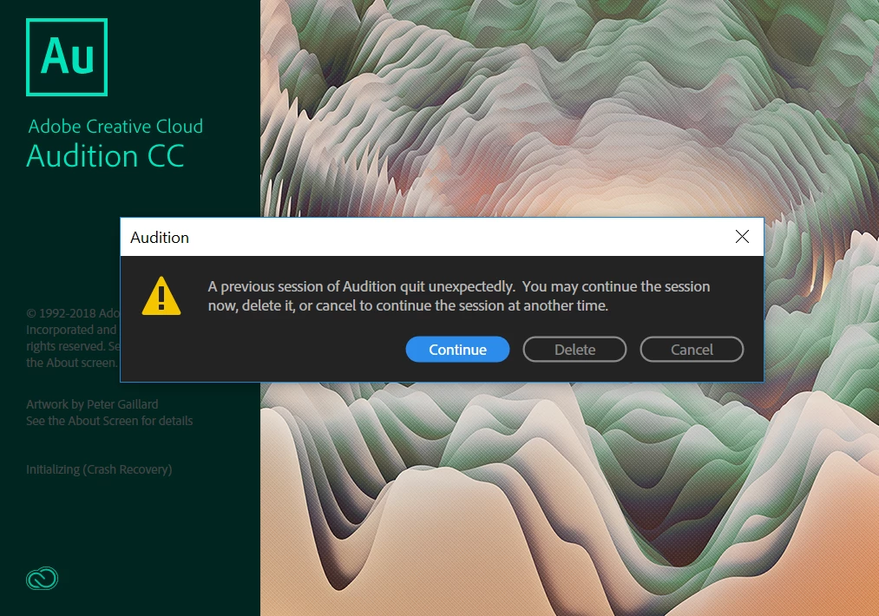Click 'Initializing (Crash Recovery)' status text
Image resolution: width=879 pixels, height=616 pixels.
[x=99, y=469]
